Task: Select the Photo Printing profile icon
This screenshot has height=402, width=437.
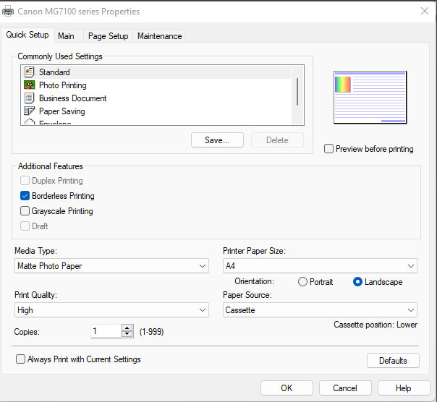Action: pos(30,85)
